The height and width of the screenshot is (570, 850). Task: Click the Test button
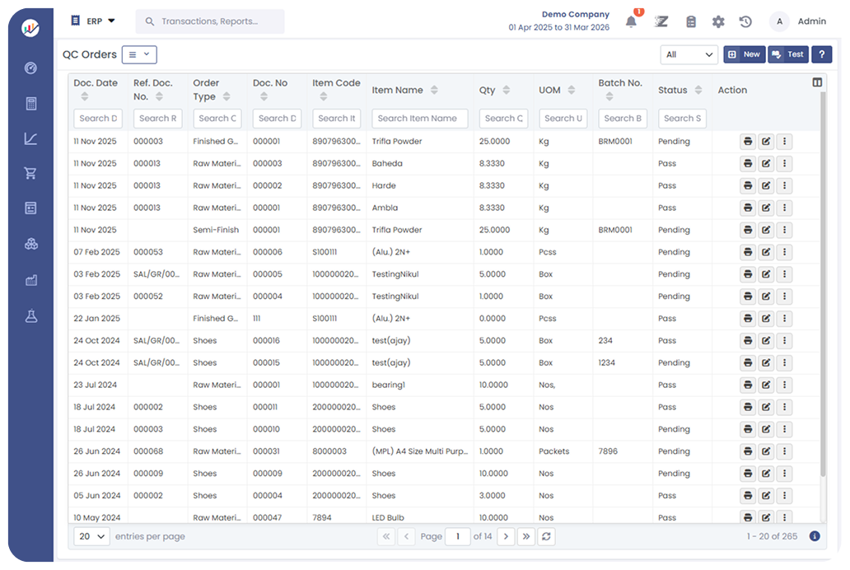[788, 55]
